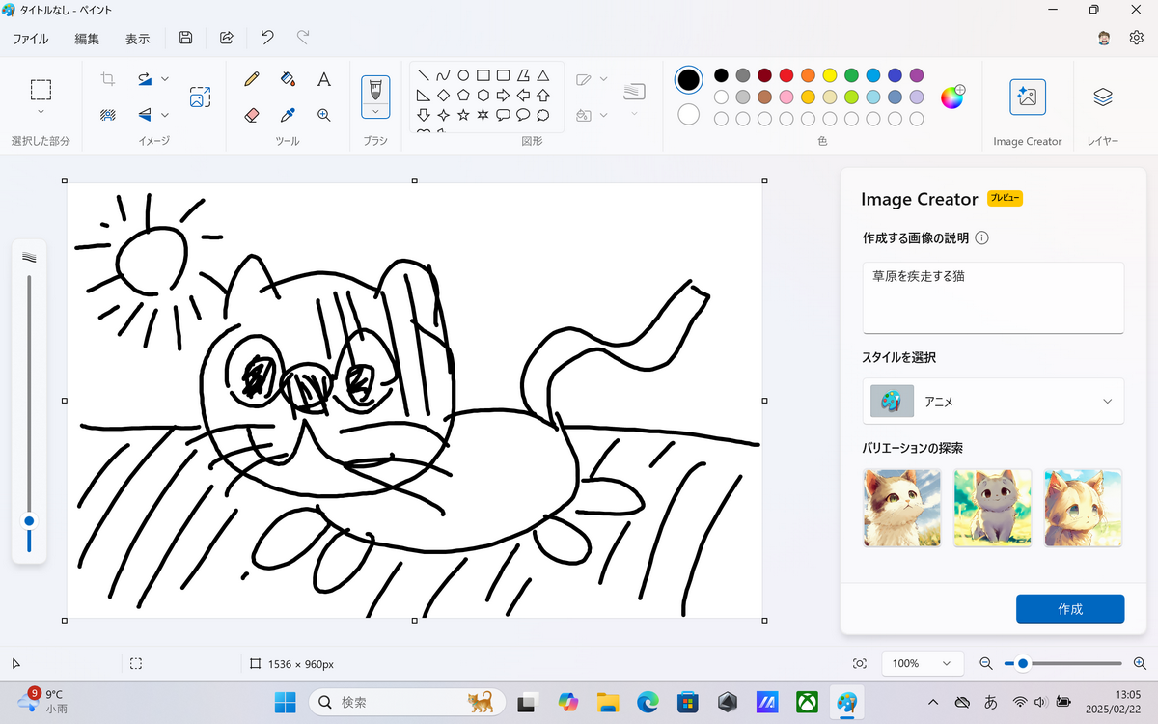Click the Image Creator ribbon button
Image resolution: width=1158 pixels, height=724 pixels.
tap(1027, 97)
